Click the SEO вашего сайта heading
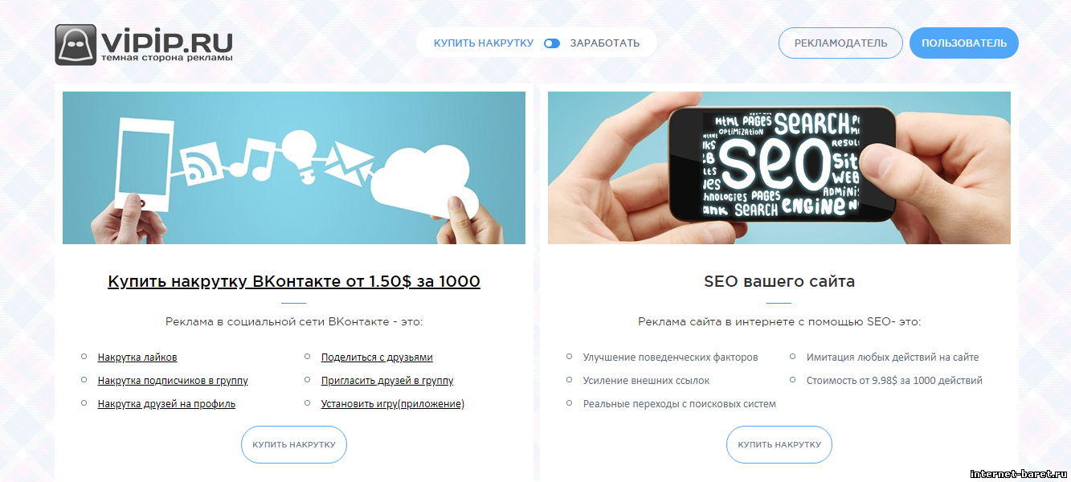1071x482 pixels. point(779,282)
